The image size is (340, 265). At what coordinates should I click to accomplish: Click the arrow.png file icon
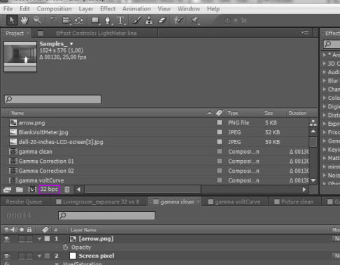13,122
